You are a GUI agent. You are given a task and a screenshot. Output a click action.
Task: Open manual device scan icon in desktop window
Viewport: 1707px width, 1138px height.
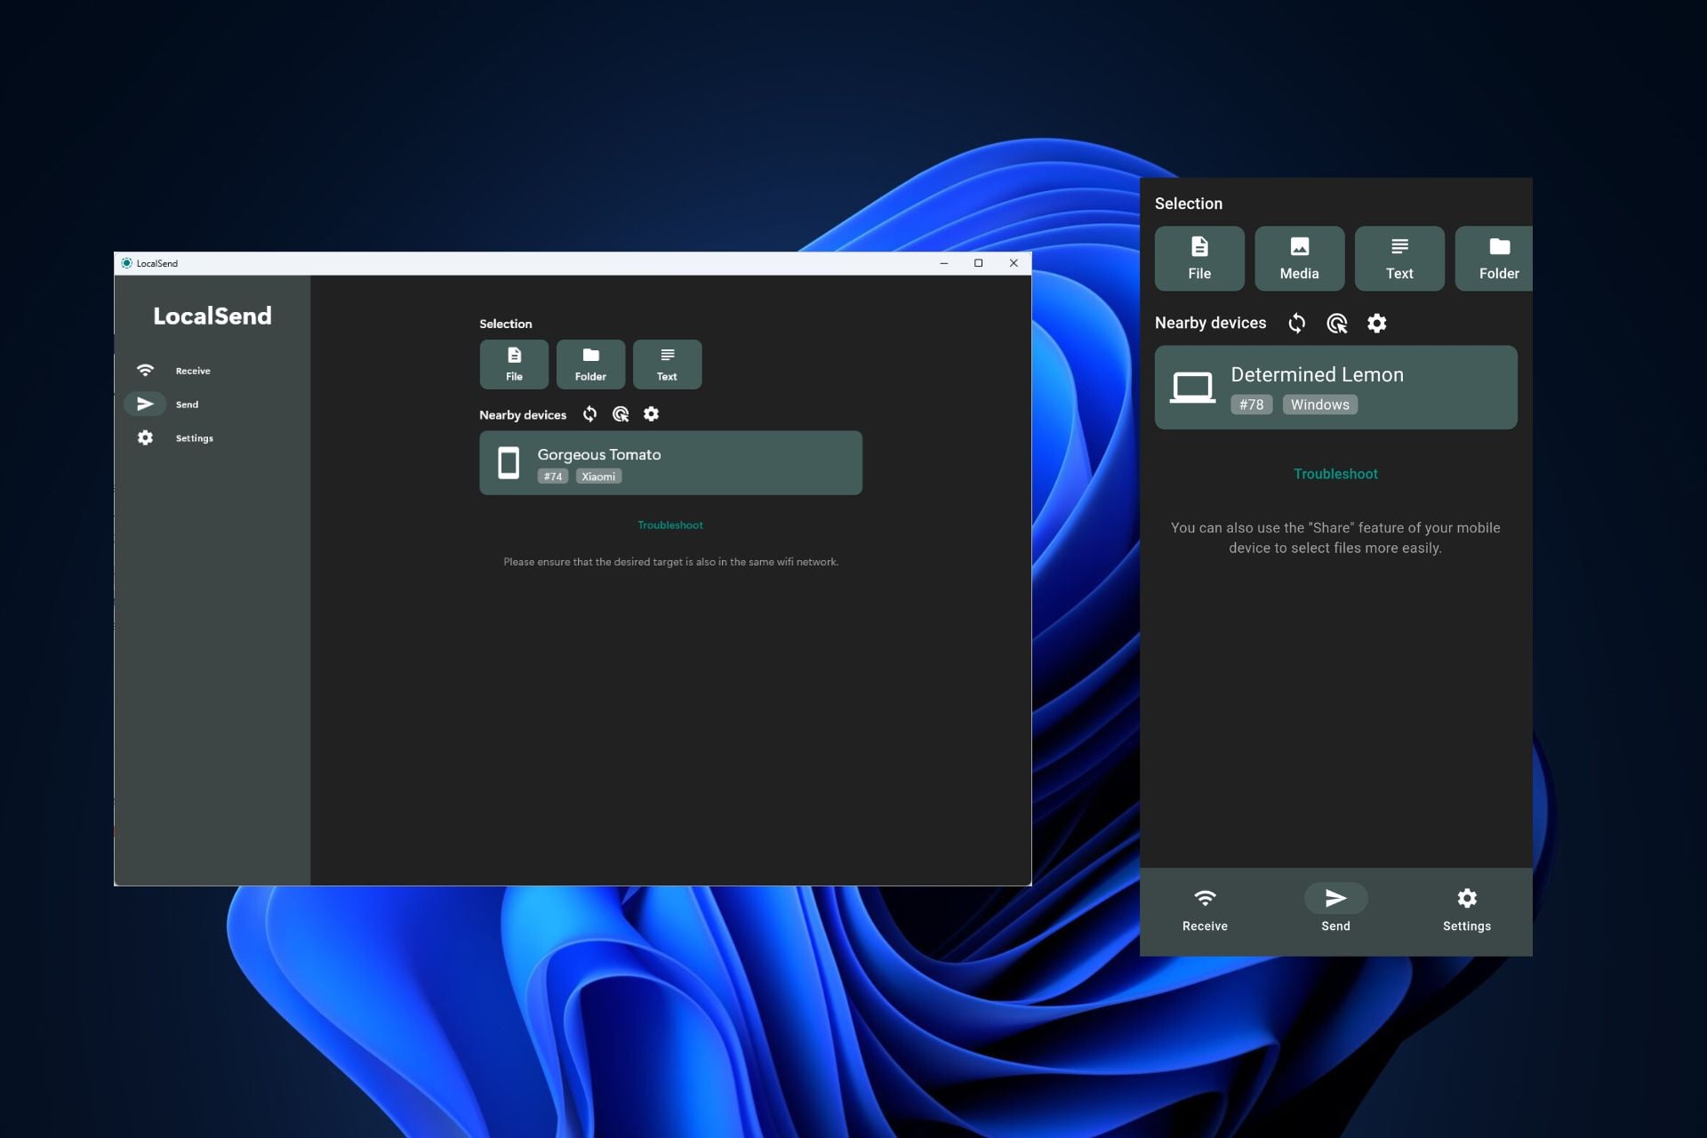(621, 414)
